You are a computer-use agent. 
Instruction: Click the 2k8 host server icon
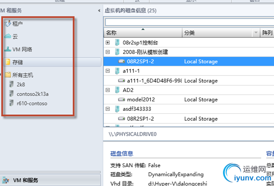click(11, 84)
